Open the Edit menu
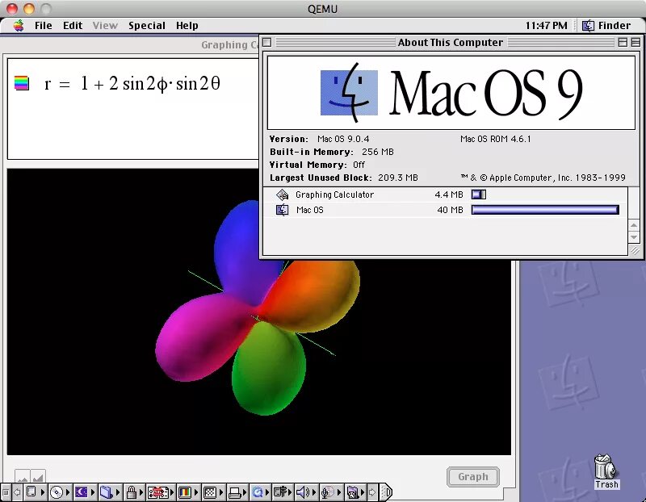646x502 pixels. coord(73,26)
